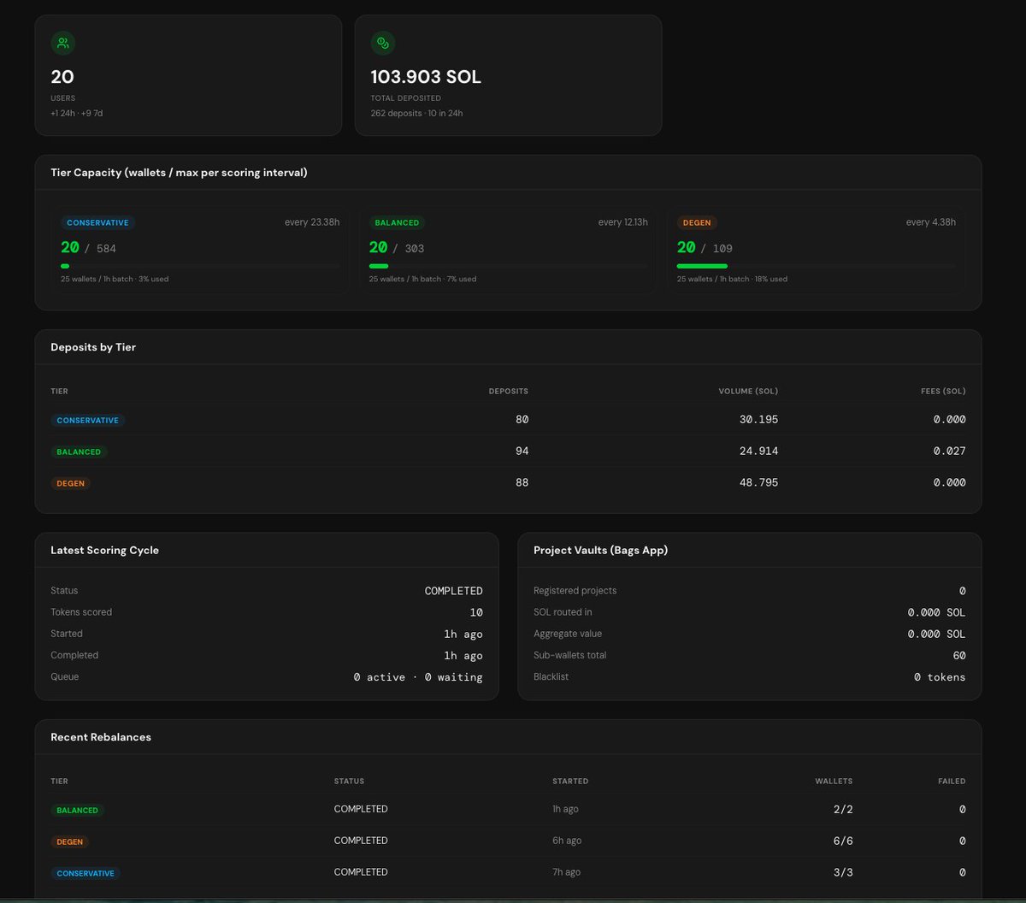Click the Conservative rebalance wallets value 3/3

[843, 872]
